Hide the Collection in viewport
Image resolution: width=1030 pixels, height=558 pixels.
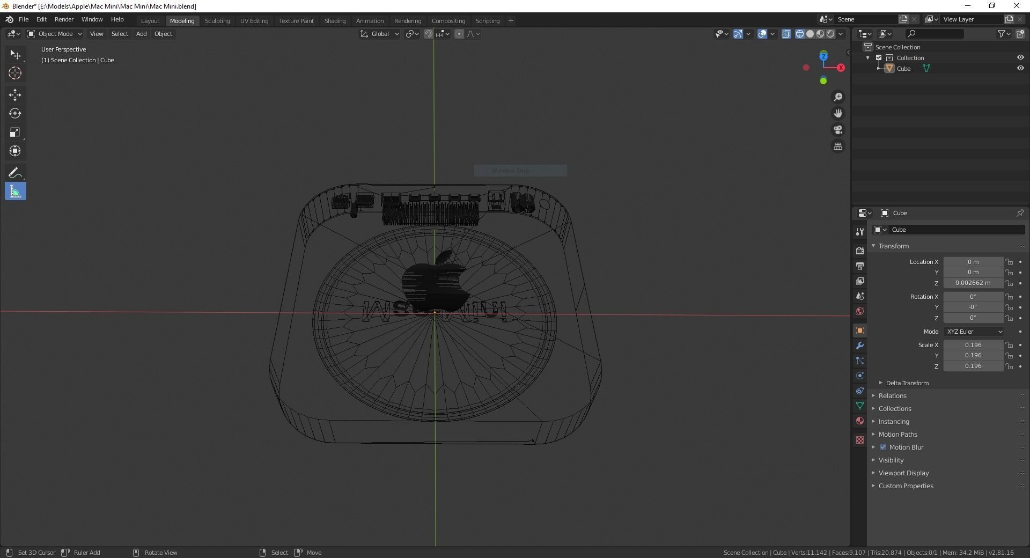tap(1020, 57)
